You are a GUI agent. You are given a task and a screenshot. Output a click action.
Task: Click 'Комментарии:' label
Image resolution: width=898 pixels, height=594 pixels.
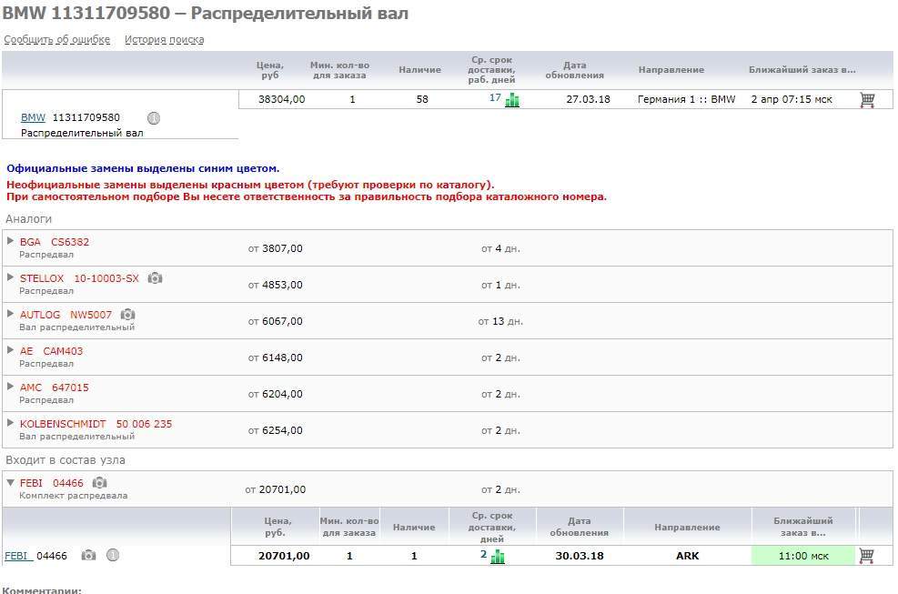(x=42, y=589)
